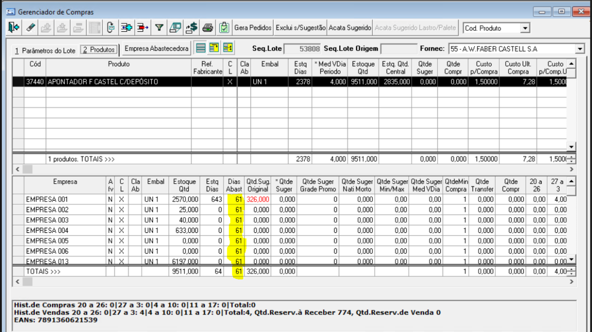
Task: Click the 7,28 last purchase cost cell
Action: (x=518, y=82)
